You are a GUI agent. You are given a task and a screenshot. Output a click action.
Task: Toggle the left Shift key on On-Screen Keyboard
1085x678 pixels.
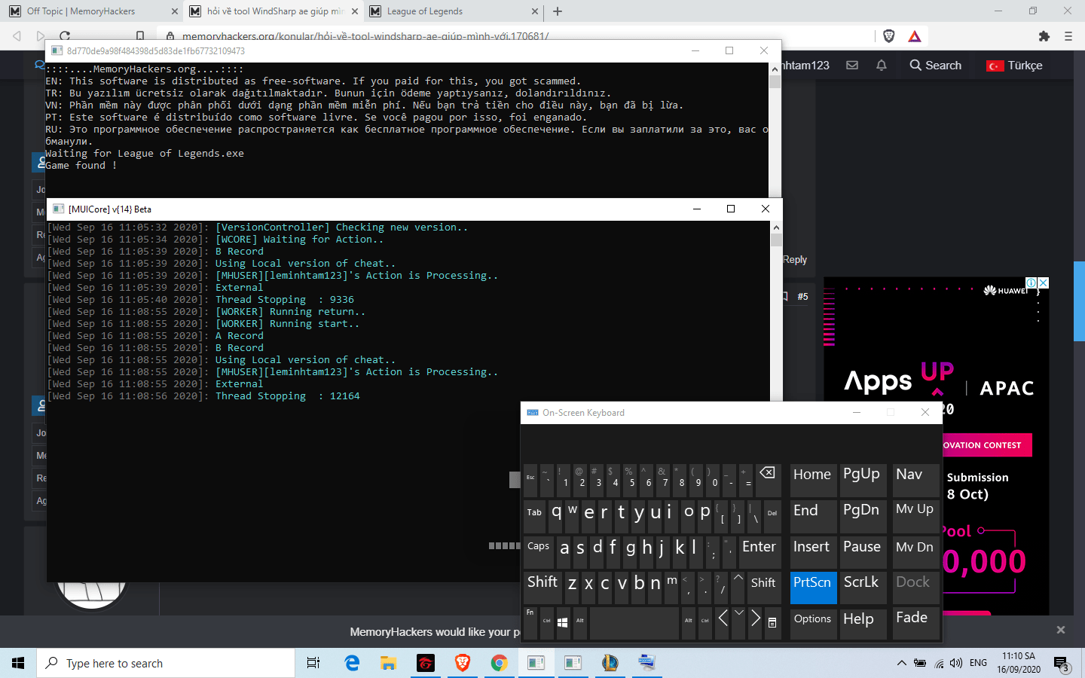point(542,588)
